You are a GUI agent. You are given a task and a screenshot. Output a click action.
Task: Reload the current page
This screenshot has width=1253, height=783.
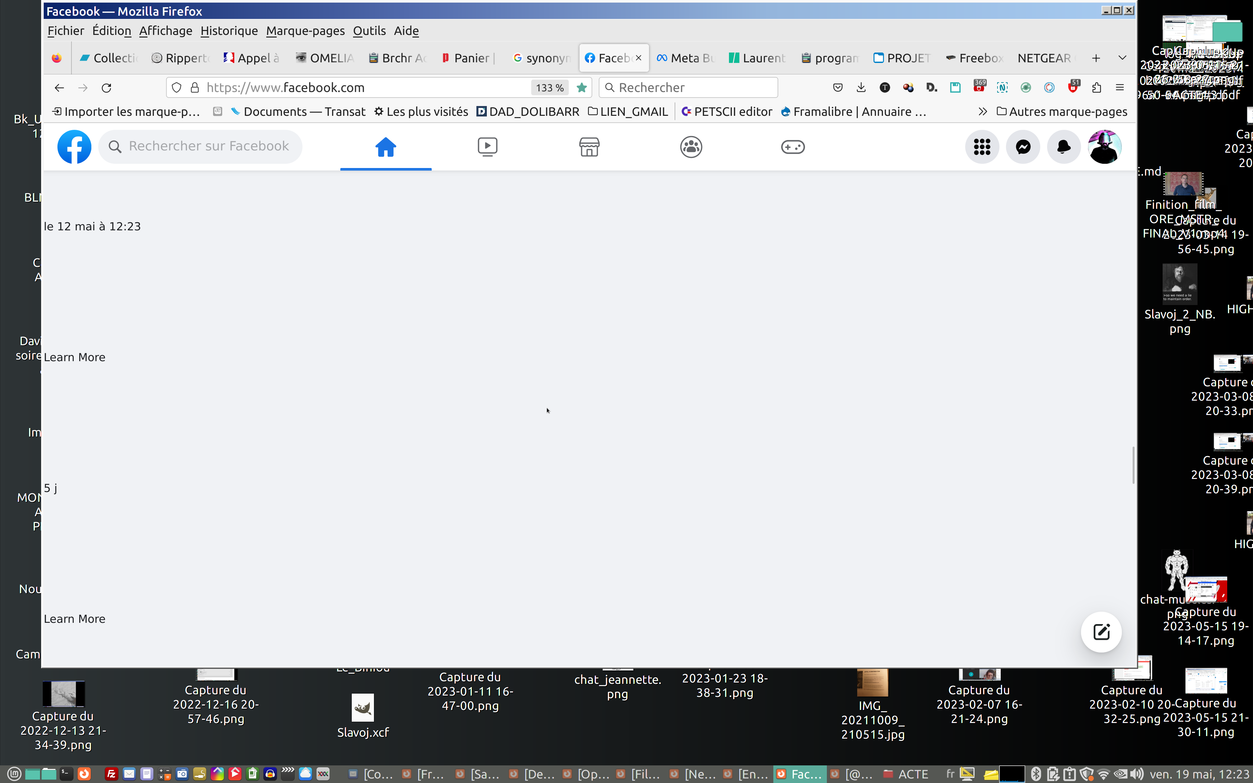point(107,88)
